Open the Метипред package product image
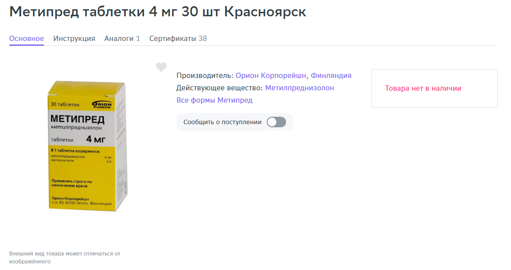 87,146
